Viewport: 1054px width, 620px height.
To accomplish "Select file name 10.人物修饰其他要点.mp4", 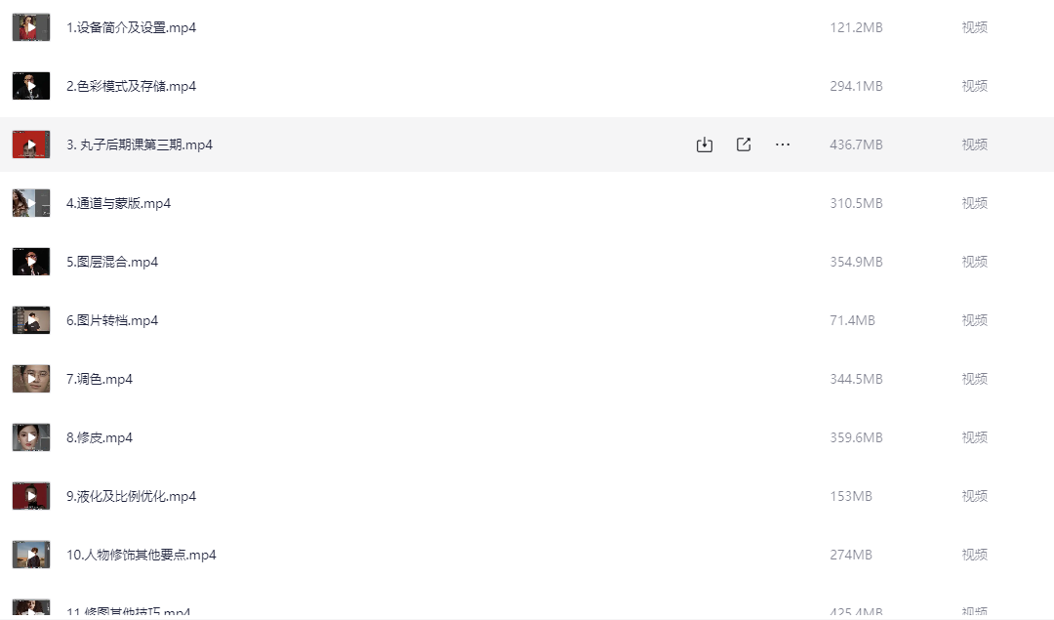I will pyautogui.click(x=142, y=555).
